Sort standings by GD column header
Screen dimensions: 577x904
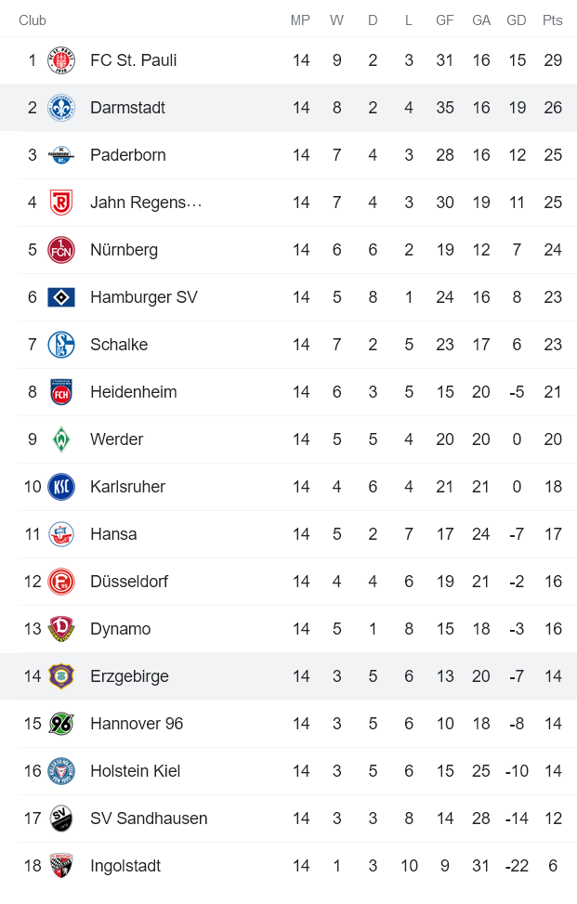[516, 20]
